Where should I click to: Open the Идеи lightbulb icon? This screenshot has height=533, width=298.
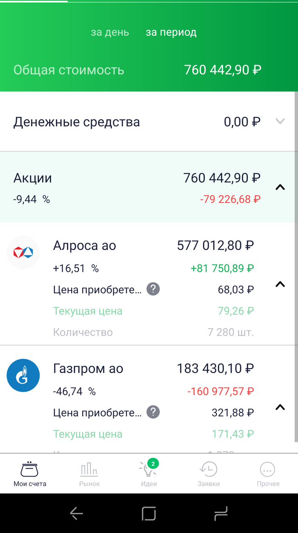(149, 469)
